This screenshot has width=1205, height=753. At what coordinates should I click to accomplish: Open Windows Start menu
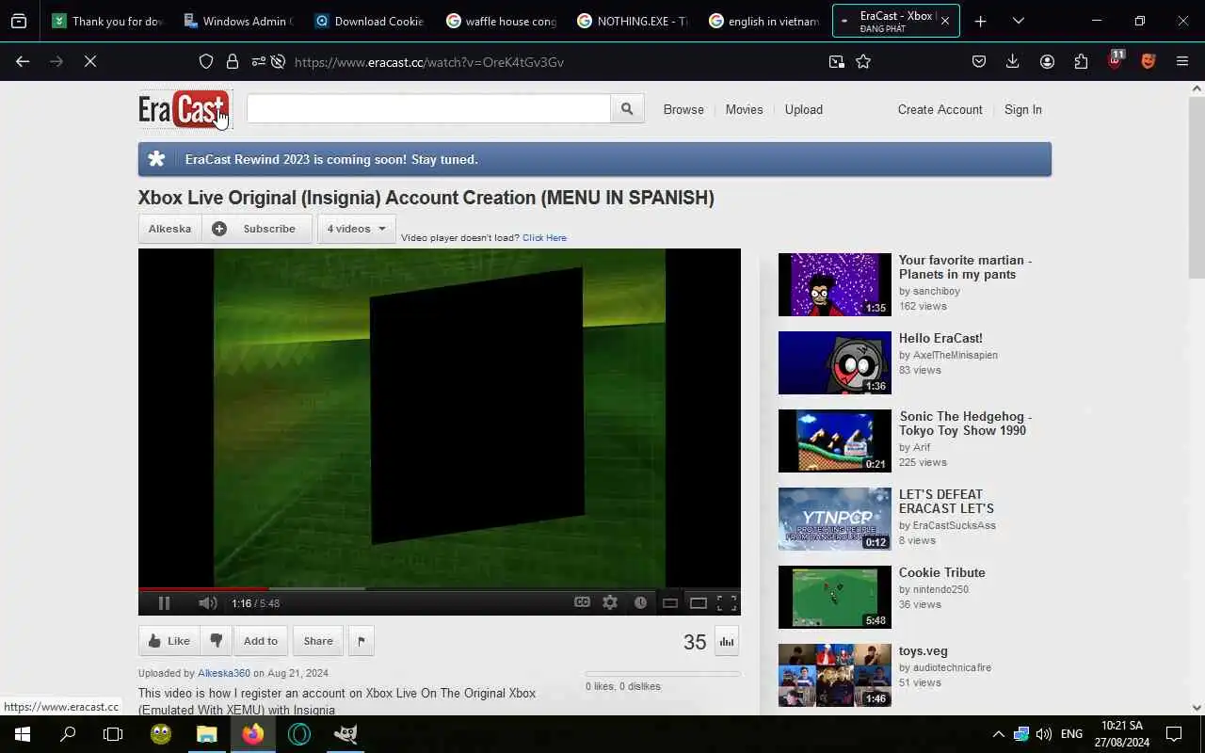[23, 734]
